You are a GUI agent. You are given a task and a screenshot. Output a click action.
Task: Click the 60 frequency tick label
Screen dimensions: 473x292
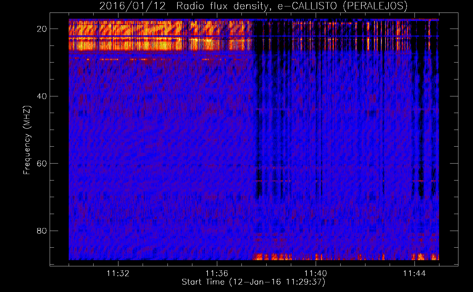click(42, 164)
